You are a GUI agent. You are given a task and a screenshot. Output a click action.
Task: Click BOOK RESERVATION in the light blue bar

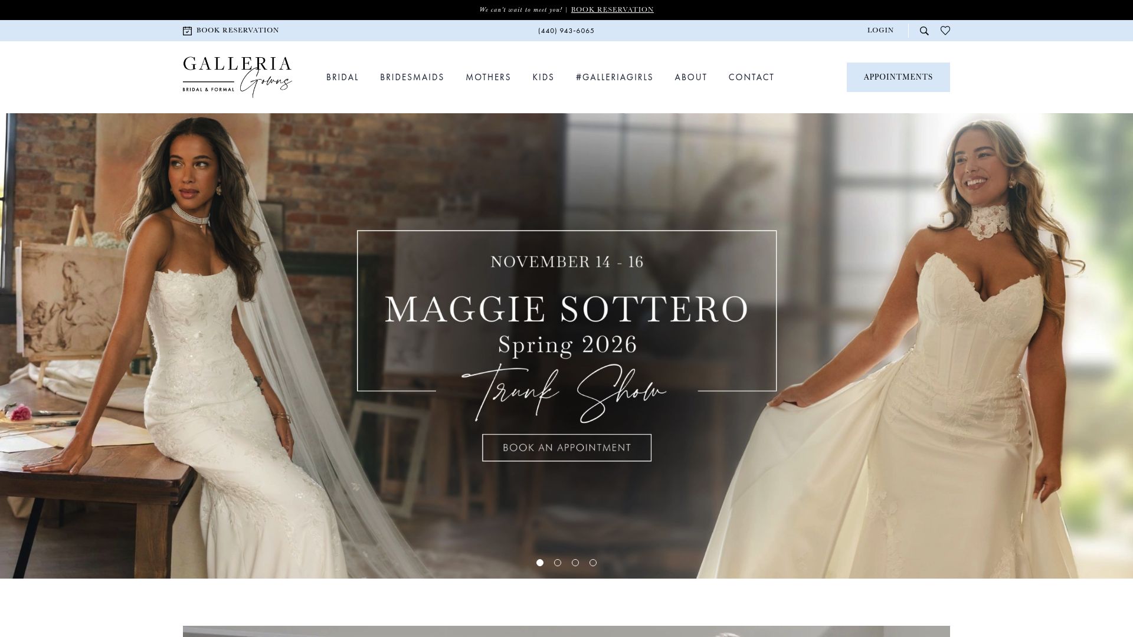click(238, 30)
